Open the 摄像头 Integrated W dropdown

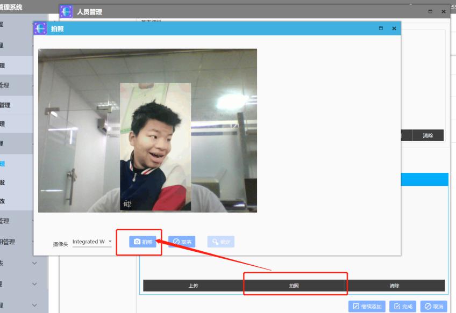pos(92,242)
